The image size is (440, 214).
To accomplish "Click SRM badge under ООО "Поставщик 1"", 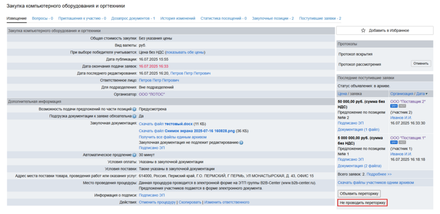I will [x=394, y=142].
